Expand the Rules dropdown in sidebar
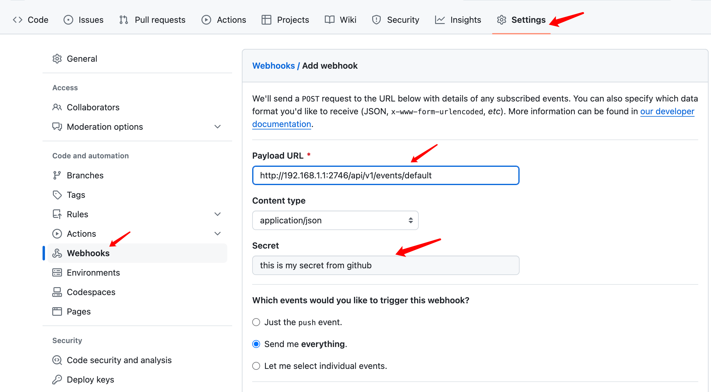The height and width of the screenshot is (392, 711). coord(217,214)
